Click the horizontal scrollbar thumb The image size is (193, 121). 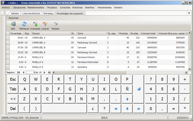tap(90, 72)
